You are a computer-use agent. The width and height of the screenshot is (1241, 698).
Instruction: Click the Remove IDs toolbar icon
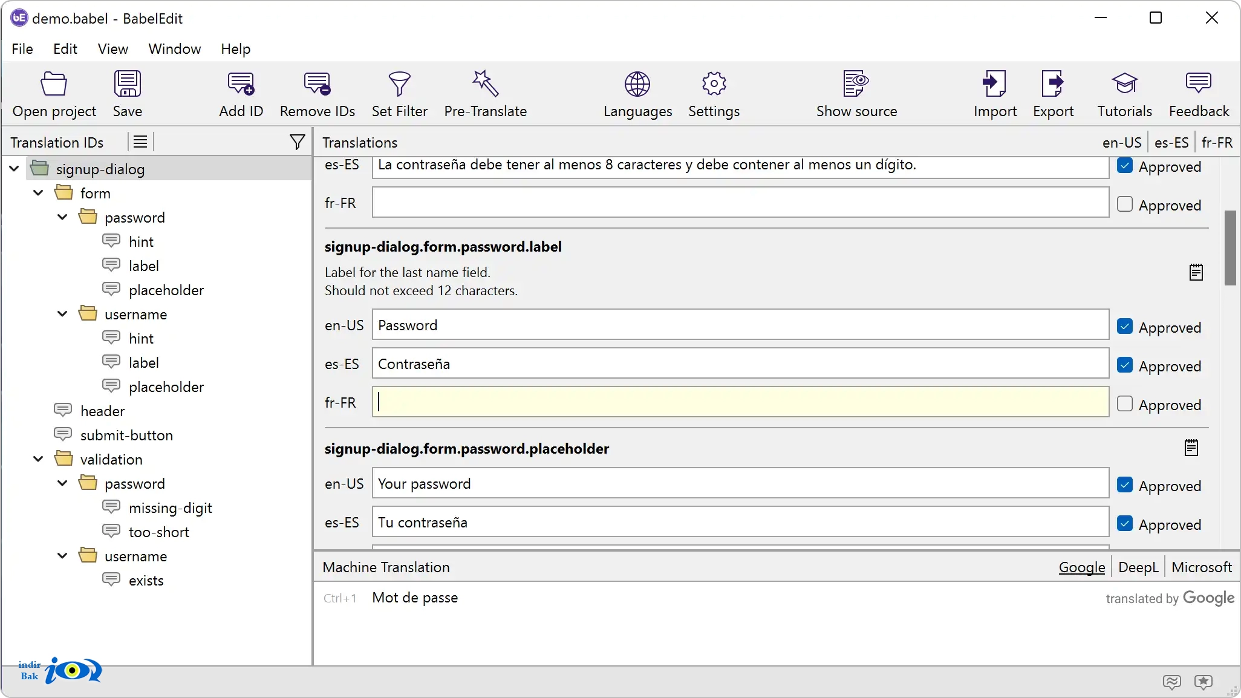point(317,84)
